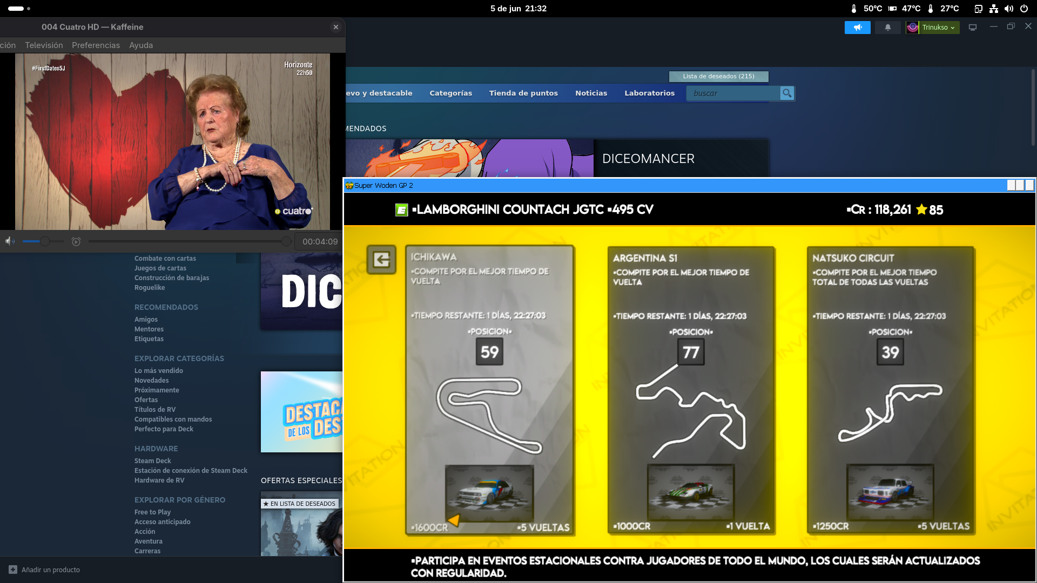The width and height of the screenshot is (1037, 583).
Task: Open the Categorías store menu
Action: tap(450, 93)
